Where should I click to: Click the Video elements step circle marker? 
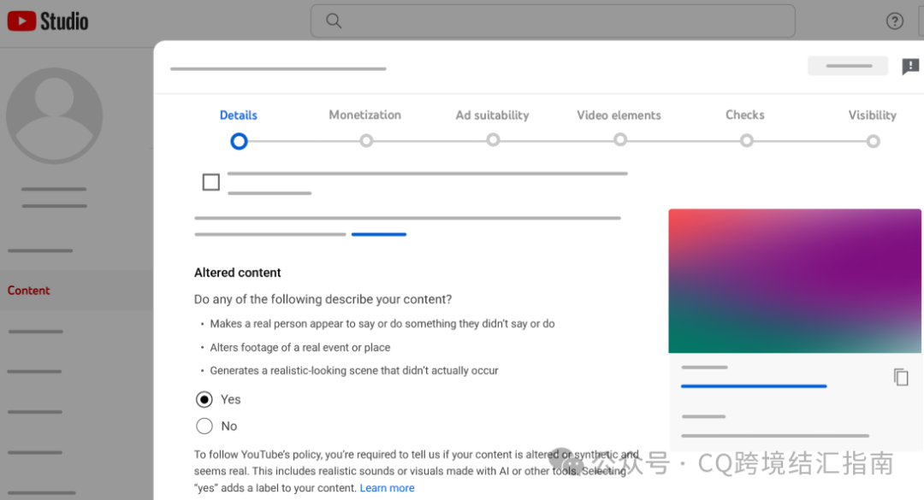(620, 140)
